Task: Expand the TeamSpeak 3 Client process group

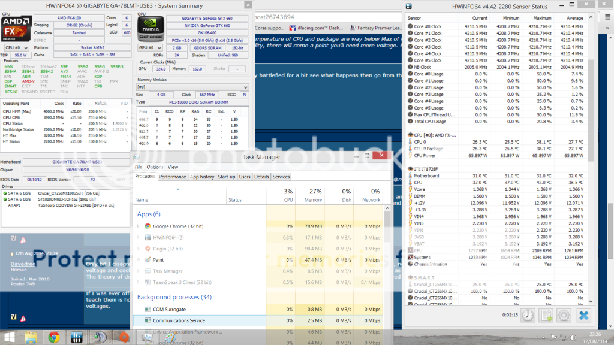Action: click(x=139, y=282)
